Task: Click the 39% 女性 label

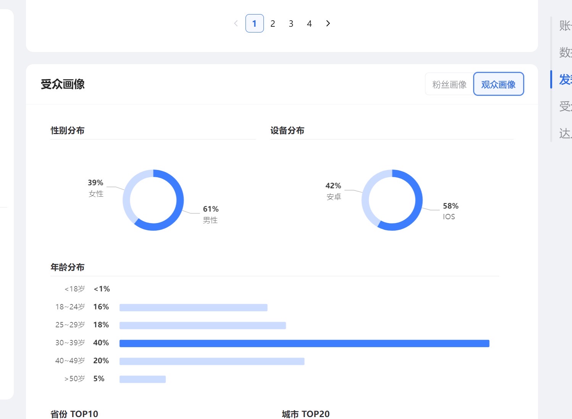Action: [x=95, y=188]
